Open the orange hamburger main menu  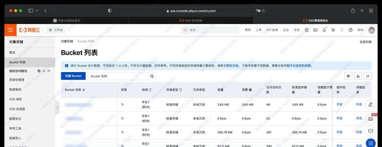[10, 30]
